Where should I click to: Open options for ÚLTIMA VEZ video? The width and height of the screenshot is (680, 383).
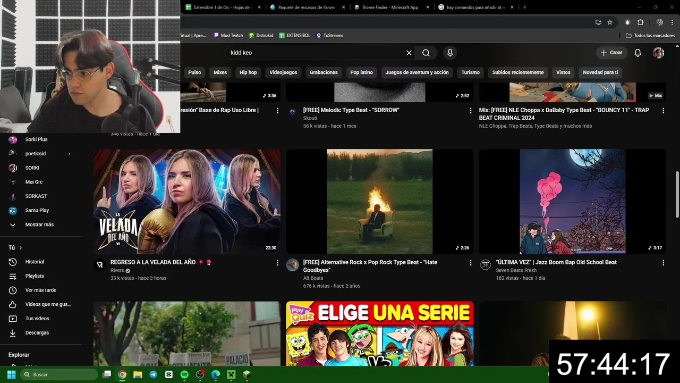click(663, 263)
